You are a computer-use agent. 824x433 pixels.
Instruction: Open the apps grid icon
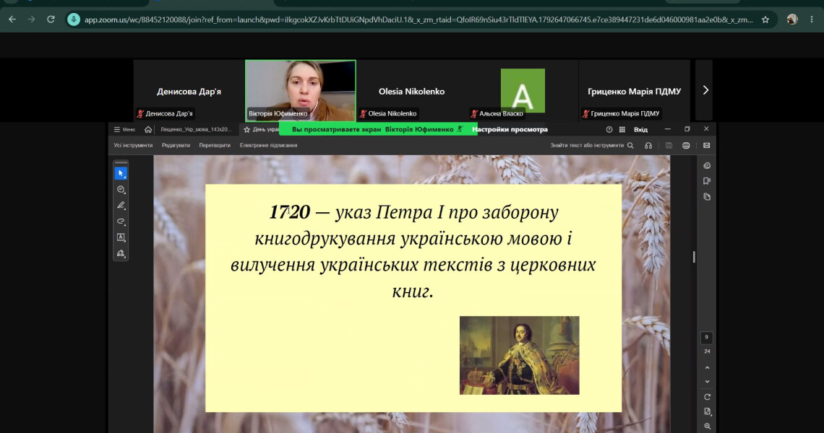pyautogui.click(x=622, y=130)
